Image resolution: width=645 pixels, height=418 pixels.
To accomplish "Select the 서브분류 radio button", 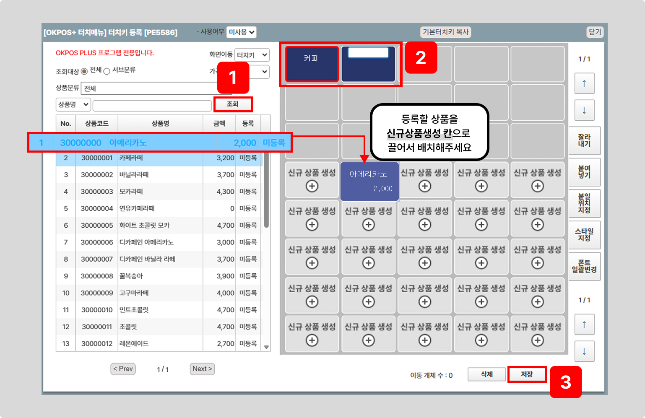I will pos(107,71).
